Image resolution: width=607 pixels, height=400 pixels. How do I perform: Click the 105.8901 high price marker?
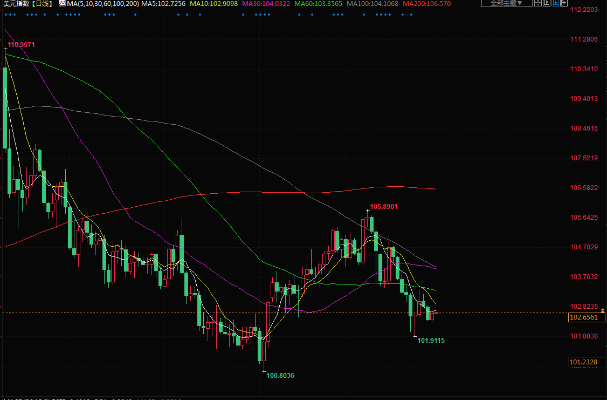pyautogui.click(x=384, y=207)
